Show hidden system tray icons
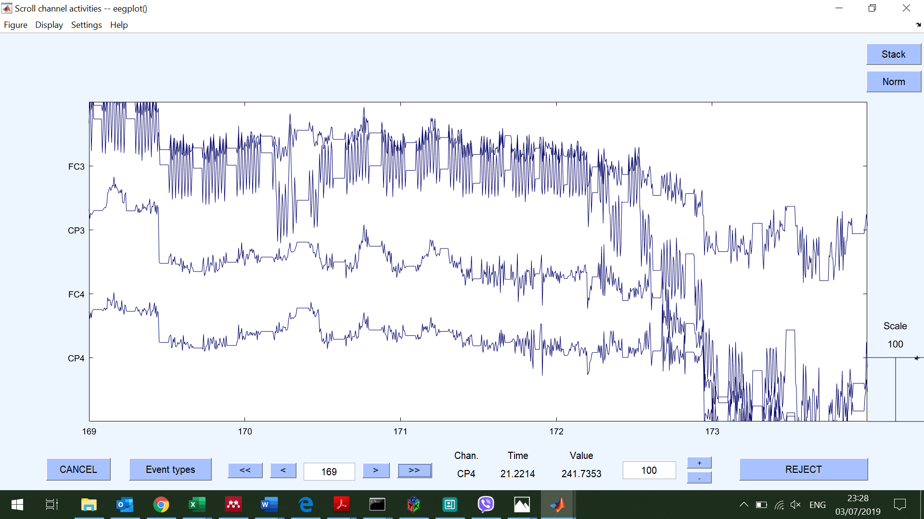 [744, 505]
